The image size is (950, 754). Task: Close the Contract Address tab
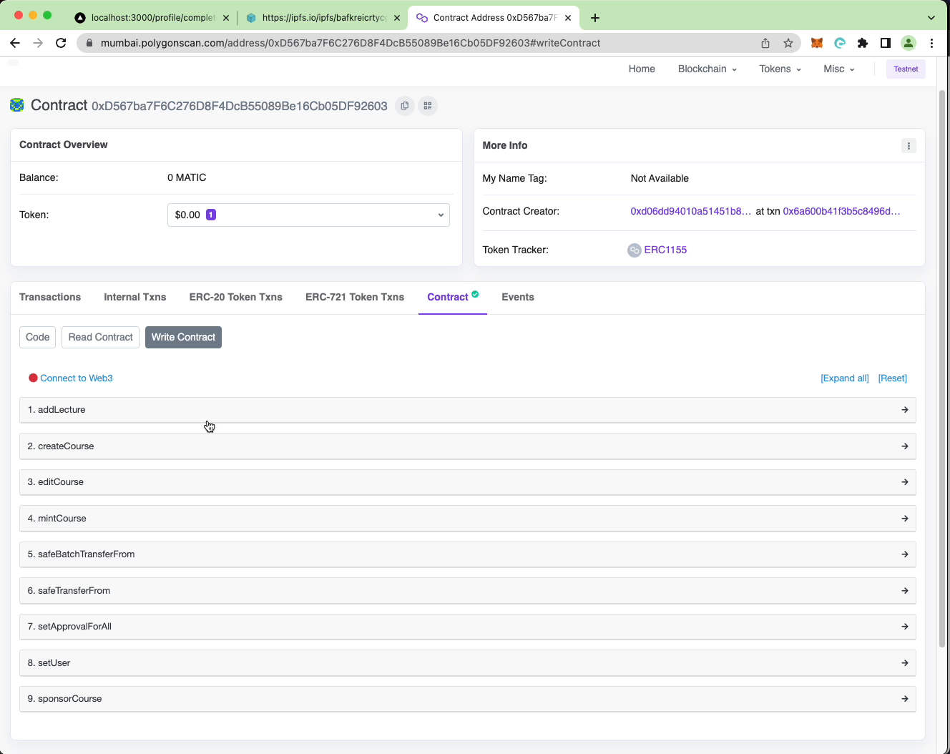(x=568, y=18)
